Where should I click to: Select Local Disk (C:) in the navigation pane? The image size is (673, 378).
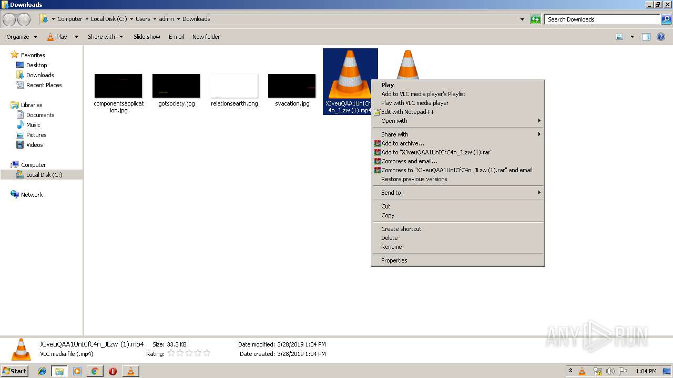44,175
